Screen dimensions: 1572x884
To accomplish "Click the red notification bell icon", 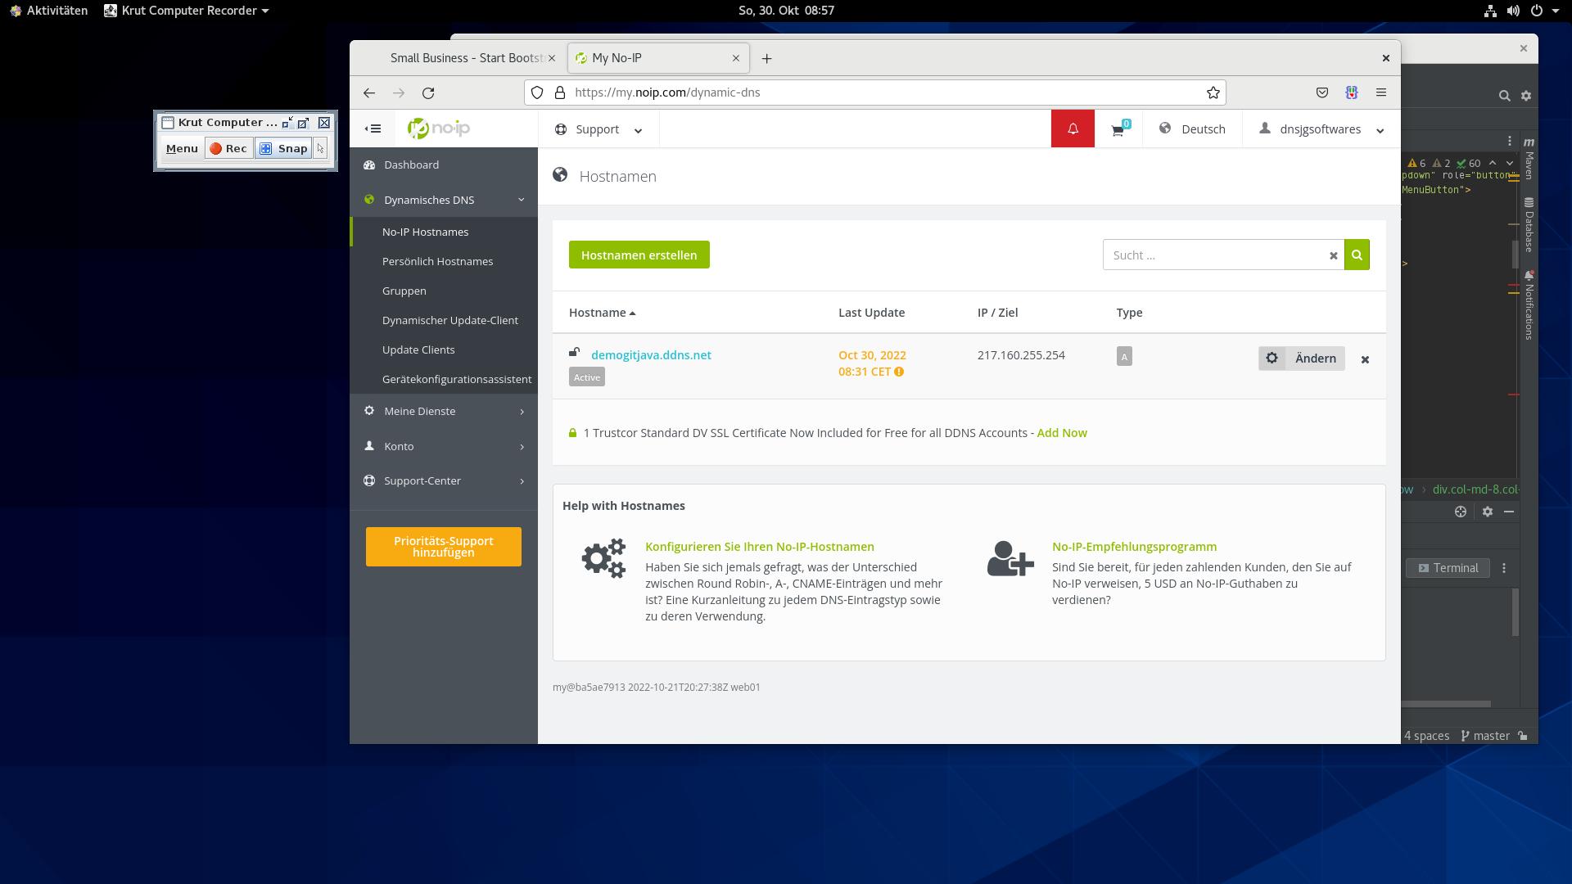I will tap(1073, 129).
